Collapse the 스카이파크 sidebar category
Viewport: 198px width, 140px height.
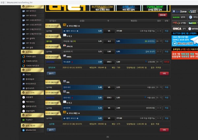coord(32,6)
